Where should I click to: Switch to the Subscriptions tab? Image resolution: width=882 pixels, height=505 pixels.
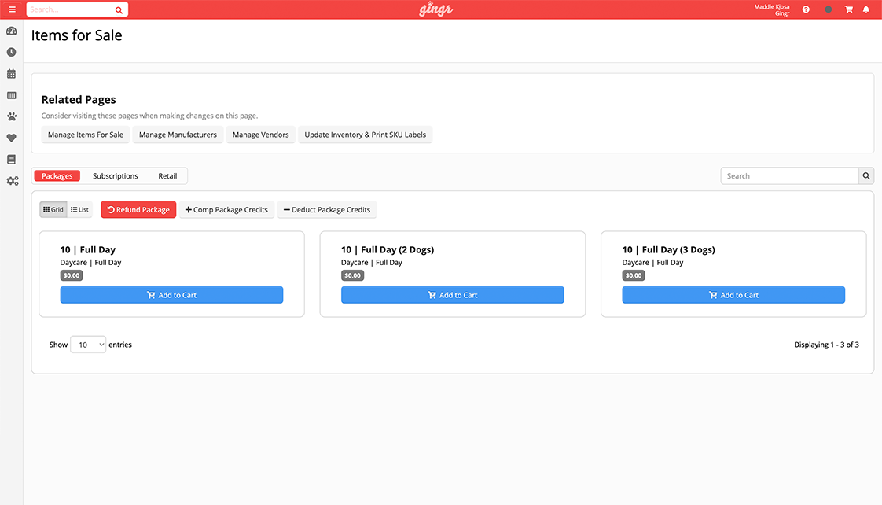pos(116,175)
